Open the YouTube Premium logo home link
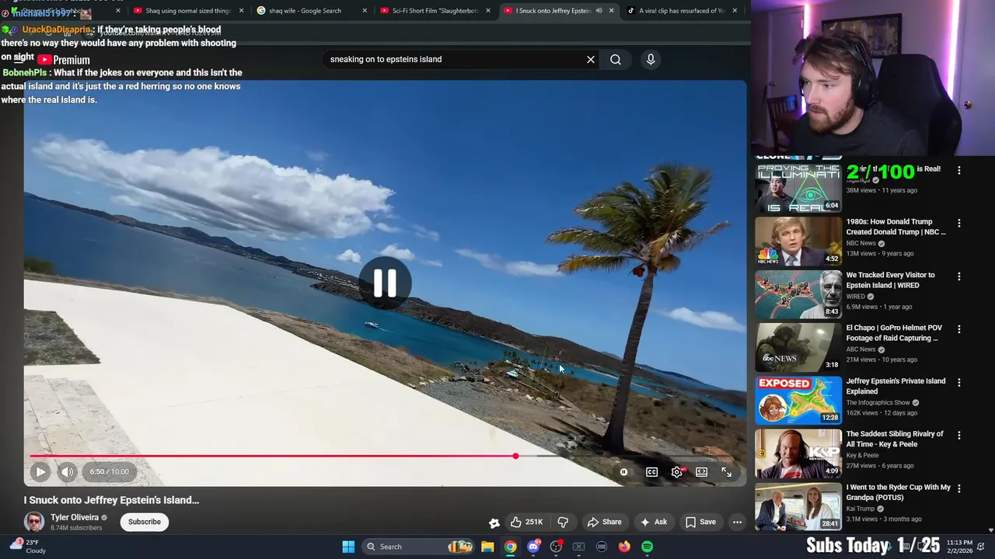 tap(63, 60)
